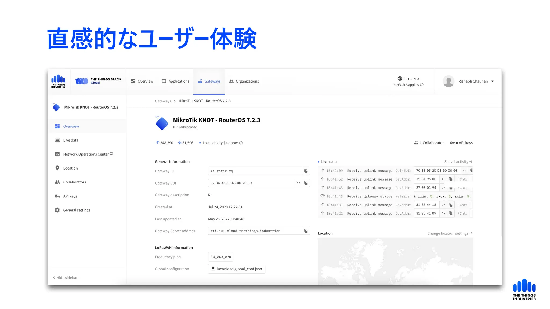Open the Overview top navigation tab
The height and width of the screenshot is (309, 550).
pos(142,81)
